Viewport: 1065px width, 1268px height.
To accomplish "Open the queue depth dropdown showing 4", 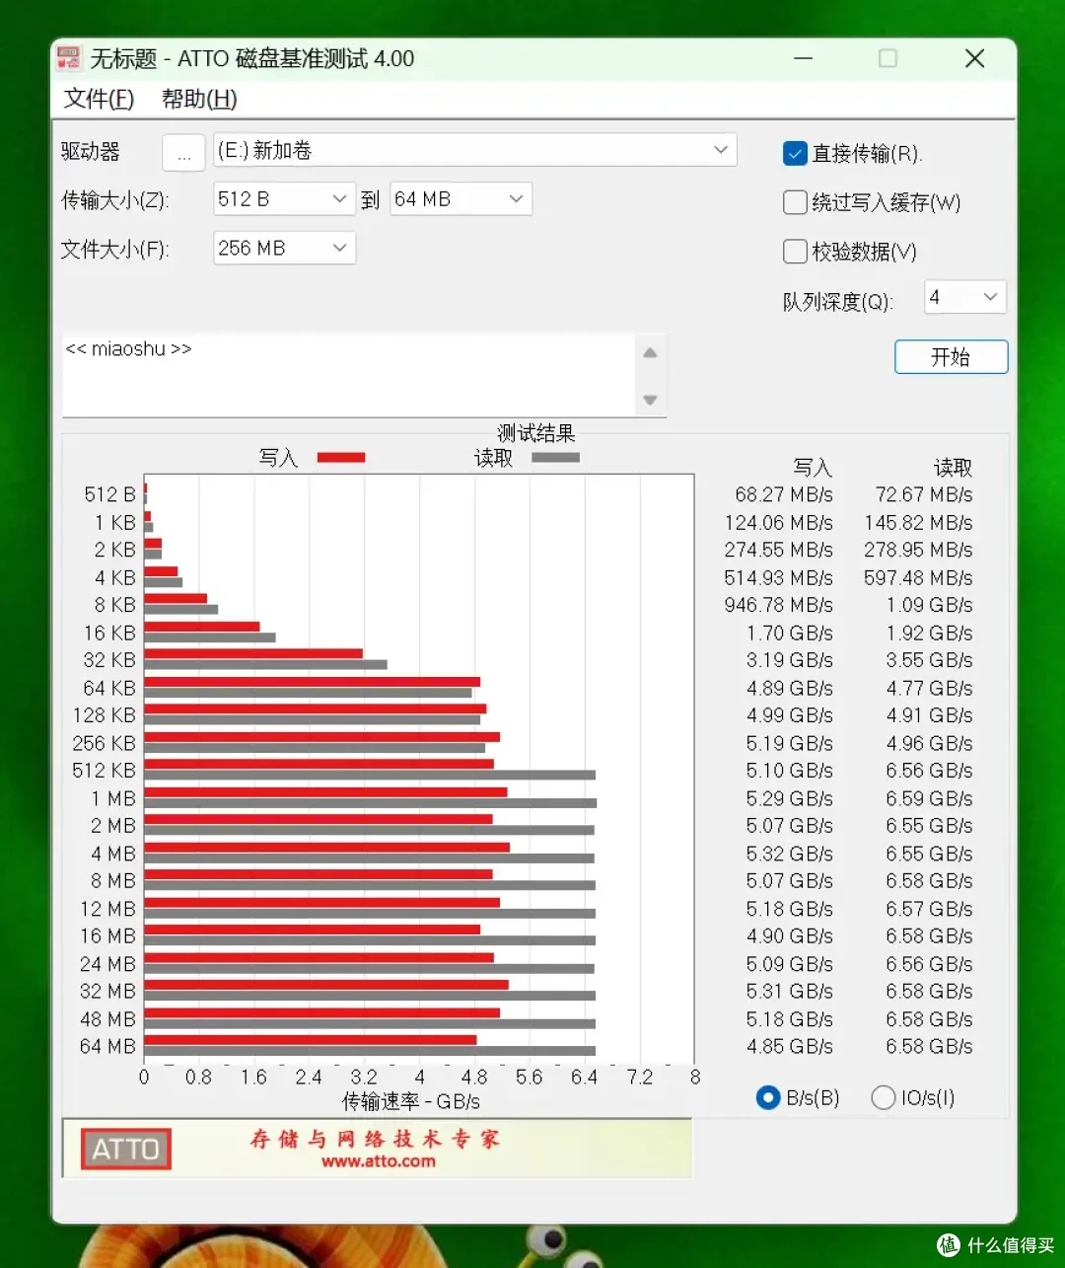I will (x=964, y=297).
